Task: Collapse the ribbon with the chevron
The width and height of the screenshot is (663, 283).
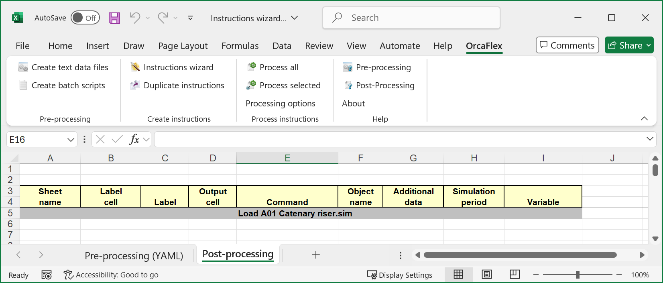Action: click(644, 118)
